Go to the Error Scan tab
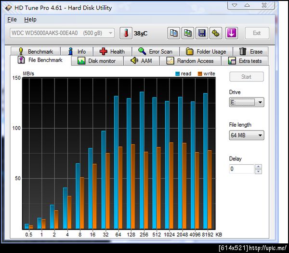This screenshot has height=253, width=289. [156, 51]
